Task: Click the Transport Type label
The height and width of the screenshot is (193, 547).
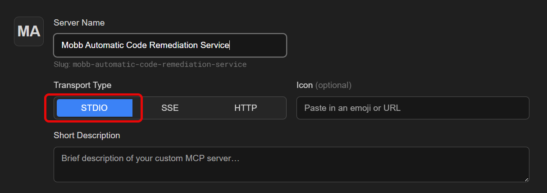Action: (x=82, y=85)
